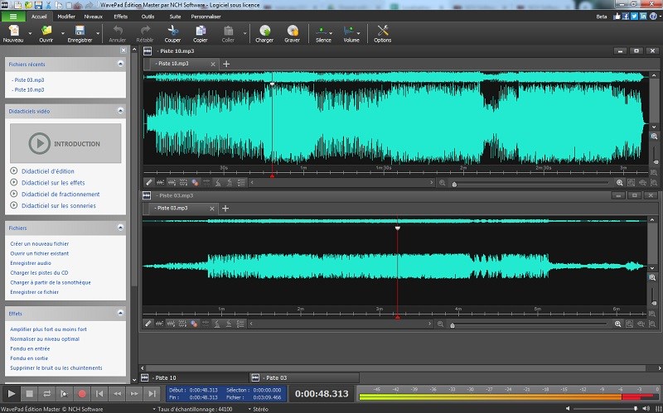Click the Piste 03 zoom slider handle

(452, 325)
